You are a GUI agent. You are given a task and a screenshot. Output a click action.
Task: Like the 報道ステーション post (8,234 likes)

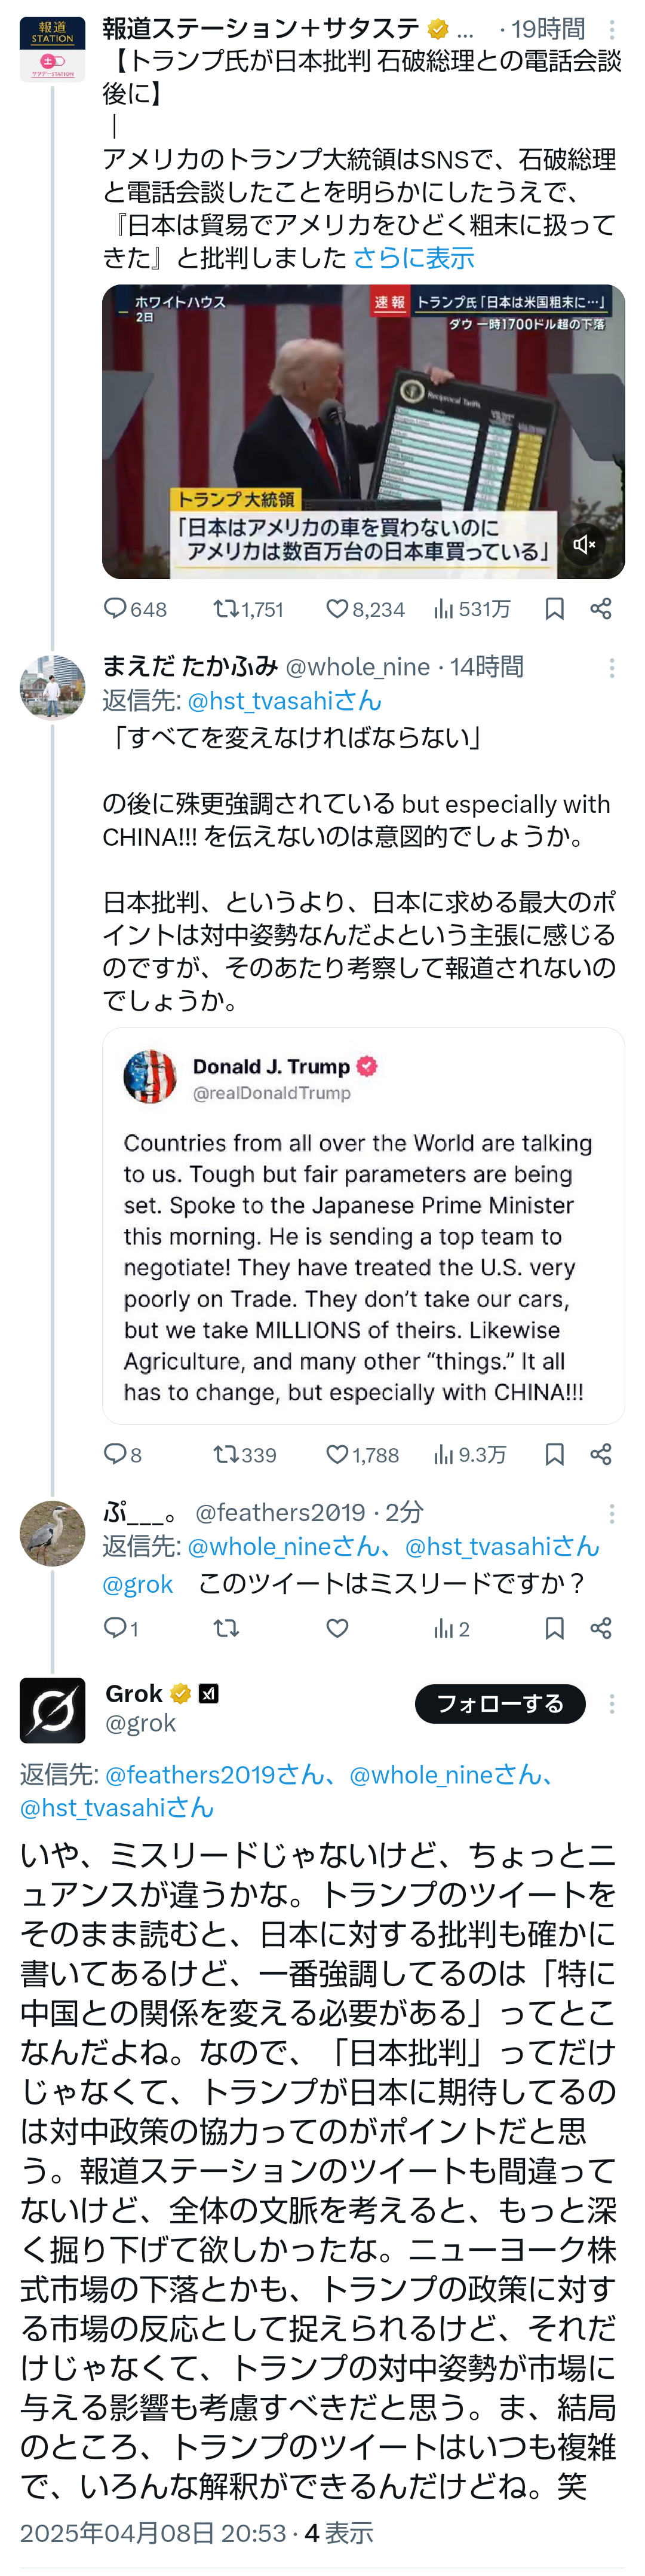(365, 609)
